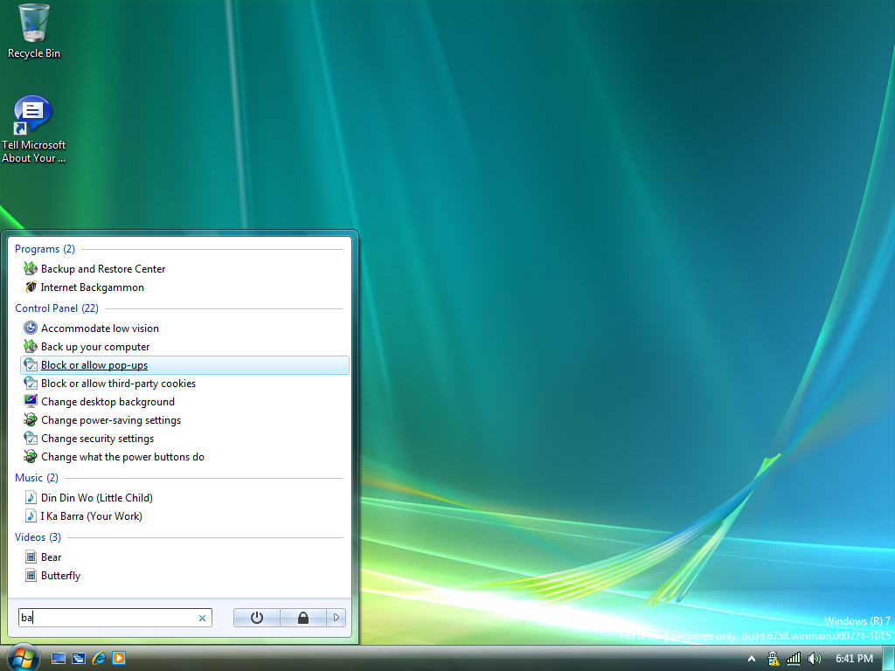Show hidden system tray icons

tap(751, 658)
